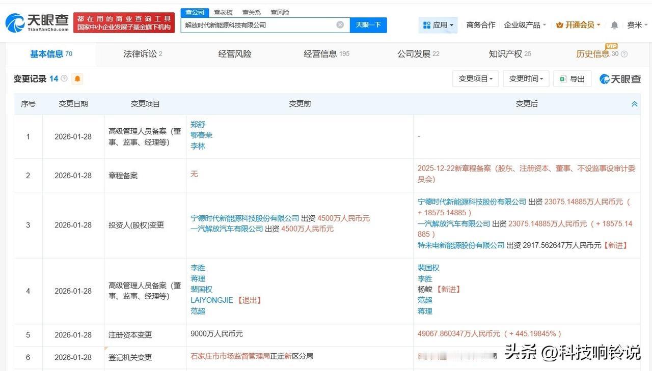Click the question-mark help icon beside 变更记录
The height and width of the screenshot is (371, 652).
[x=63, y=78]
